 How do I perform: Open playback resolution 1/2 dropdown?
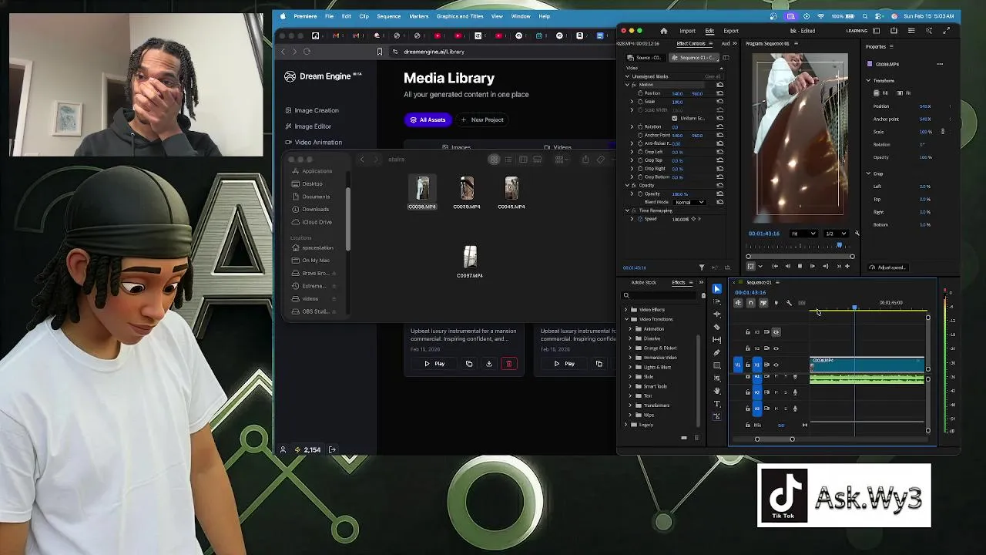click(836, 234)
